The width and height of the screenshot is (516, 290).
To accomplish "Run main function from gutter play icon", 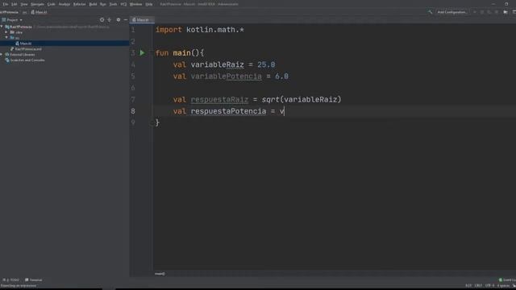I will (x=142, y=52).
